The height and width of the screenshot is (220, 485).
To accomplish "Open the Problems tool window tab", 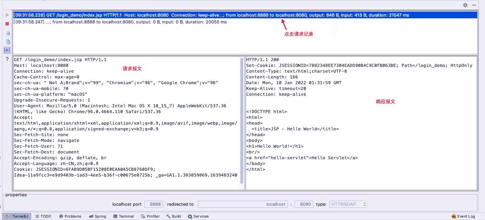I will click(70, 216).
